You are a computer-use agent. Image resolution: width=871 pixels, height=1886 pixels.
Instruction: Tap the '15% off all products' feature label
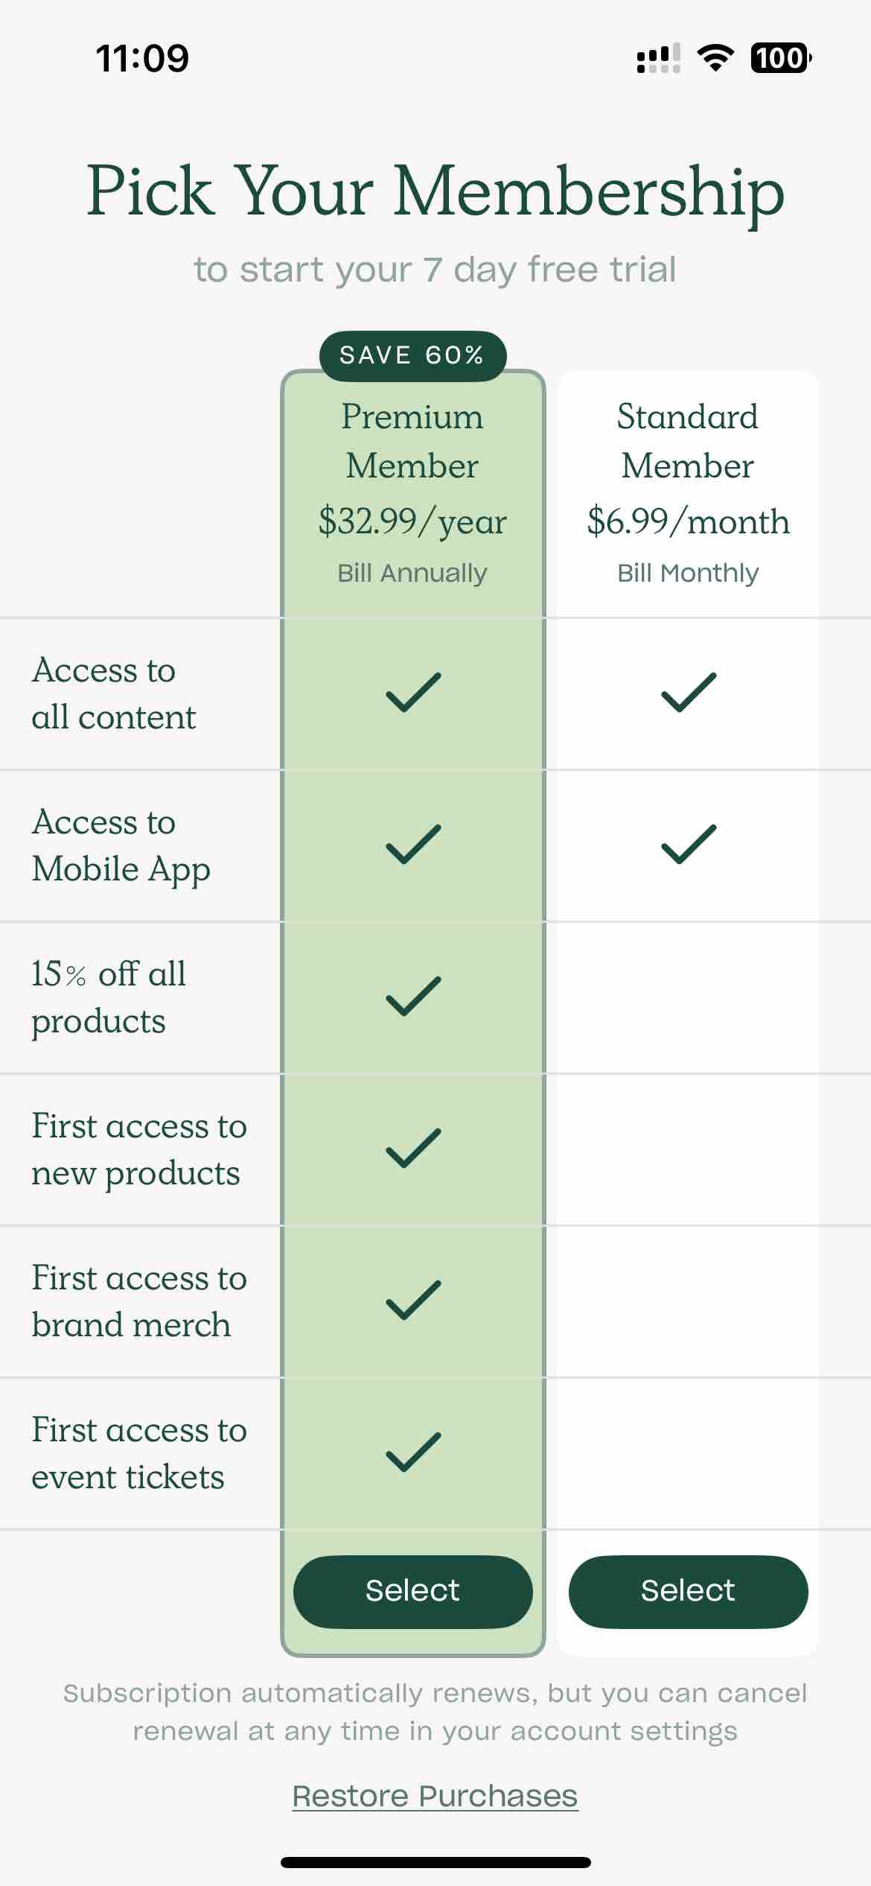pyautogui.click(x=109, y=997)
